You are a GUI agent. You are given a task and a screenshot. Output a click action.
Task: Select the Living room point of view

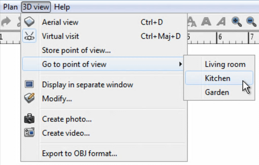click(225, 64)
